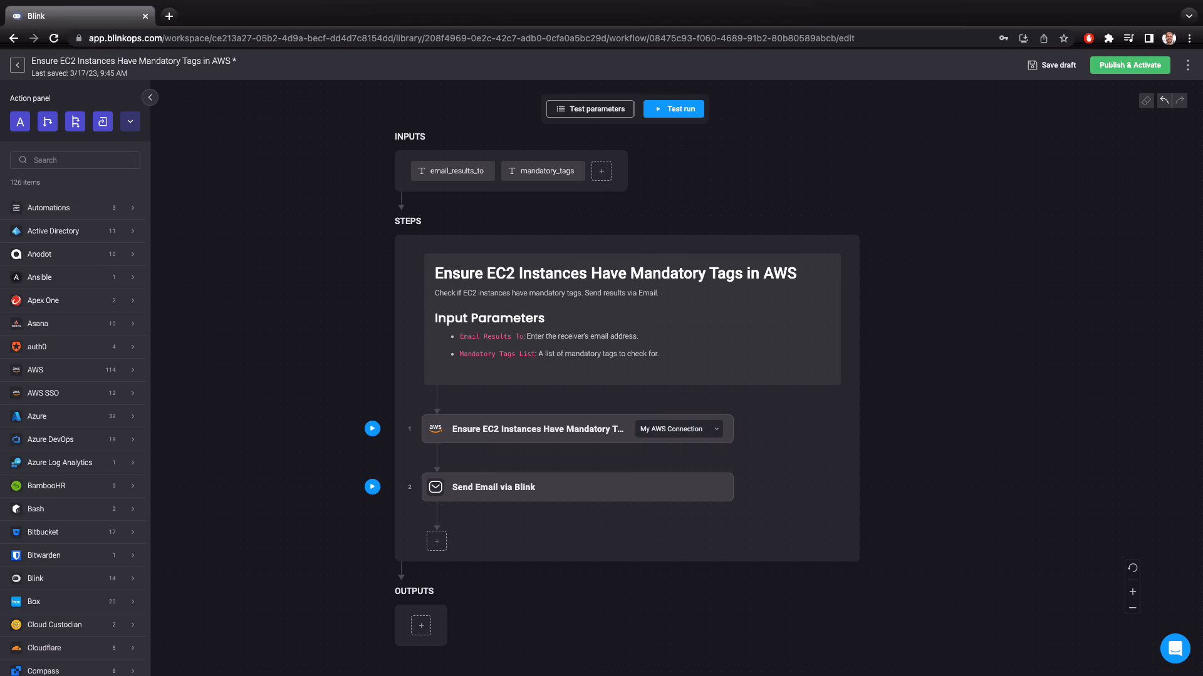1203x676 pixels.
Task: Click the workflow title text
Action: (x=133, y=61)
